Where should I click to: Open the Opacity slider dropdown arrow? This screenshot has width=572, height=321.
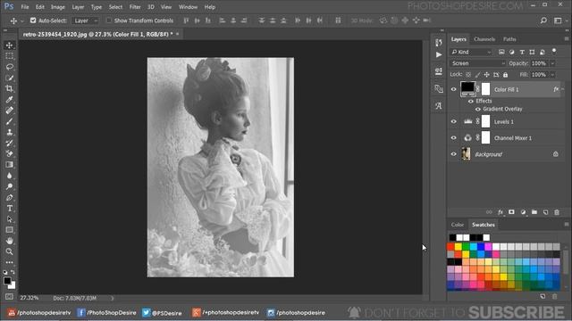[552, 63]
